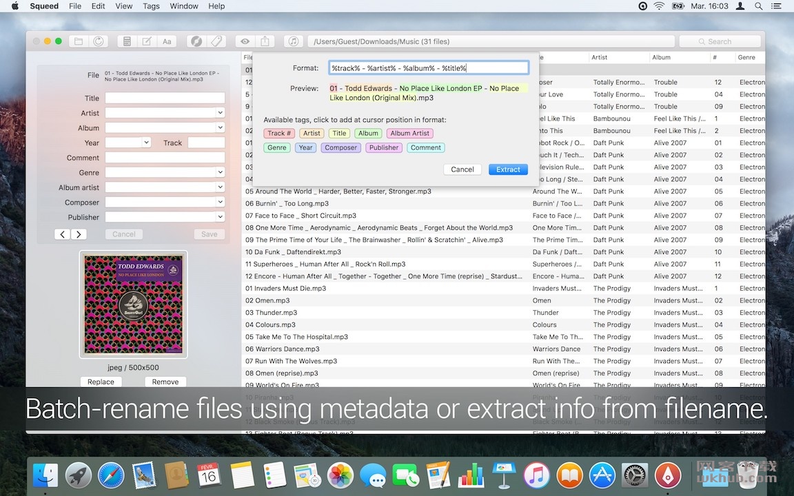Image resolution: width=794 pixels, height=496 pixels.
Task: Toggle the eye preview toolbar icon
Action: [x=245, y=41]
